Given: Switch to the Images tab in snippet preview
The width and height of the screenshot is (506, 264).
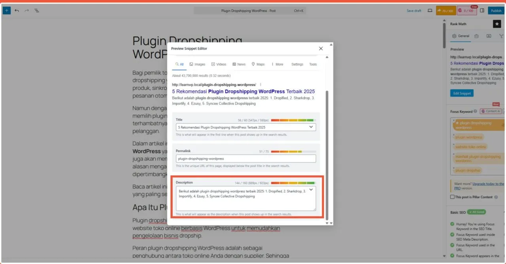Looking at the screenshot, I should pyautogui.click(x=197, y=64).
